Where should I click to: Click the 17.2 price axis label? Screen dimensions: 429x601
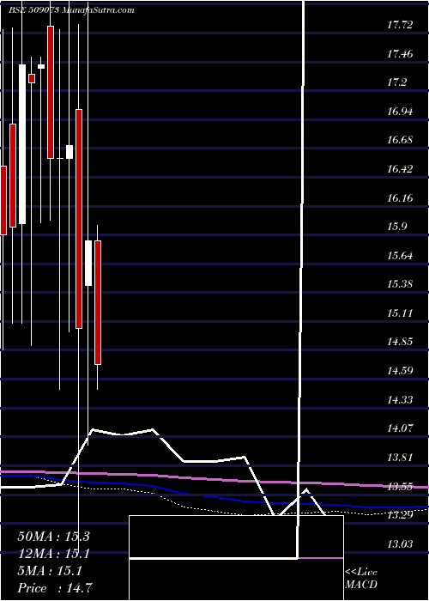(396, 82)
